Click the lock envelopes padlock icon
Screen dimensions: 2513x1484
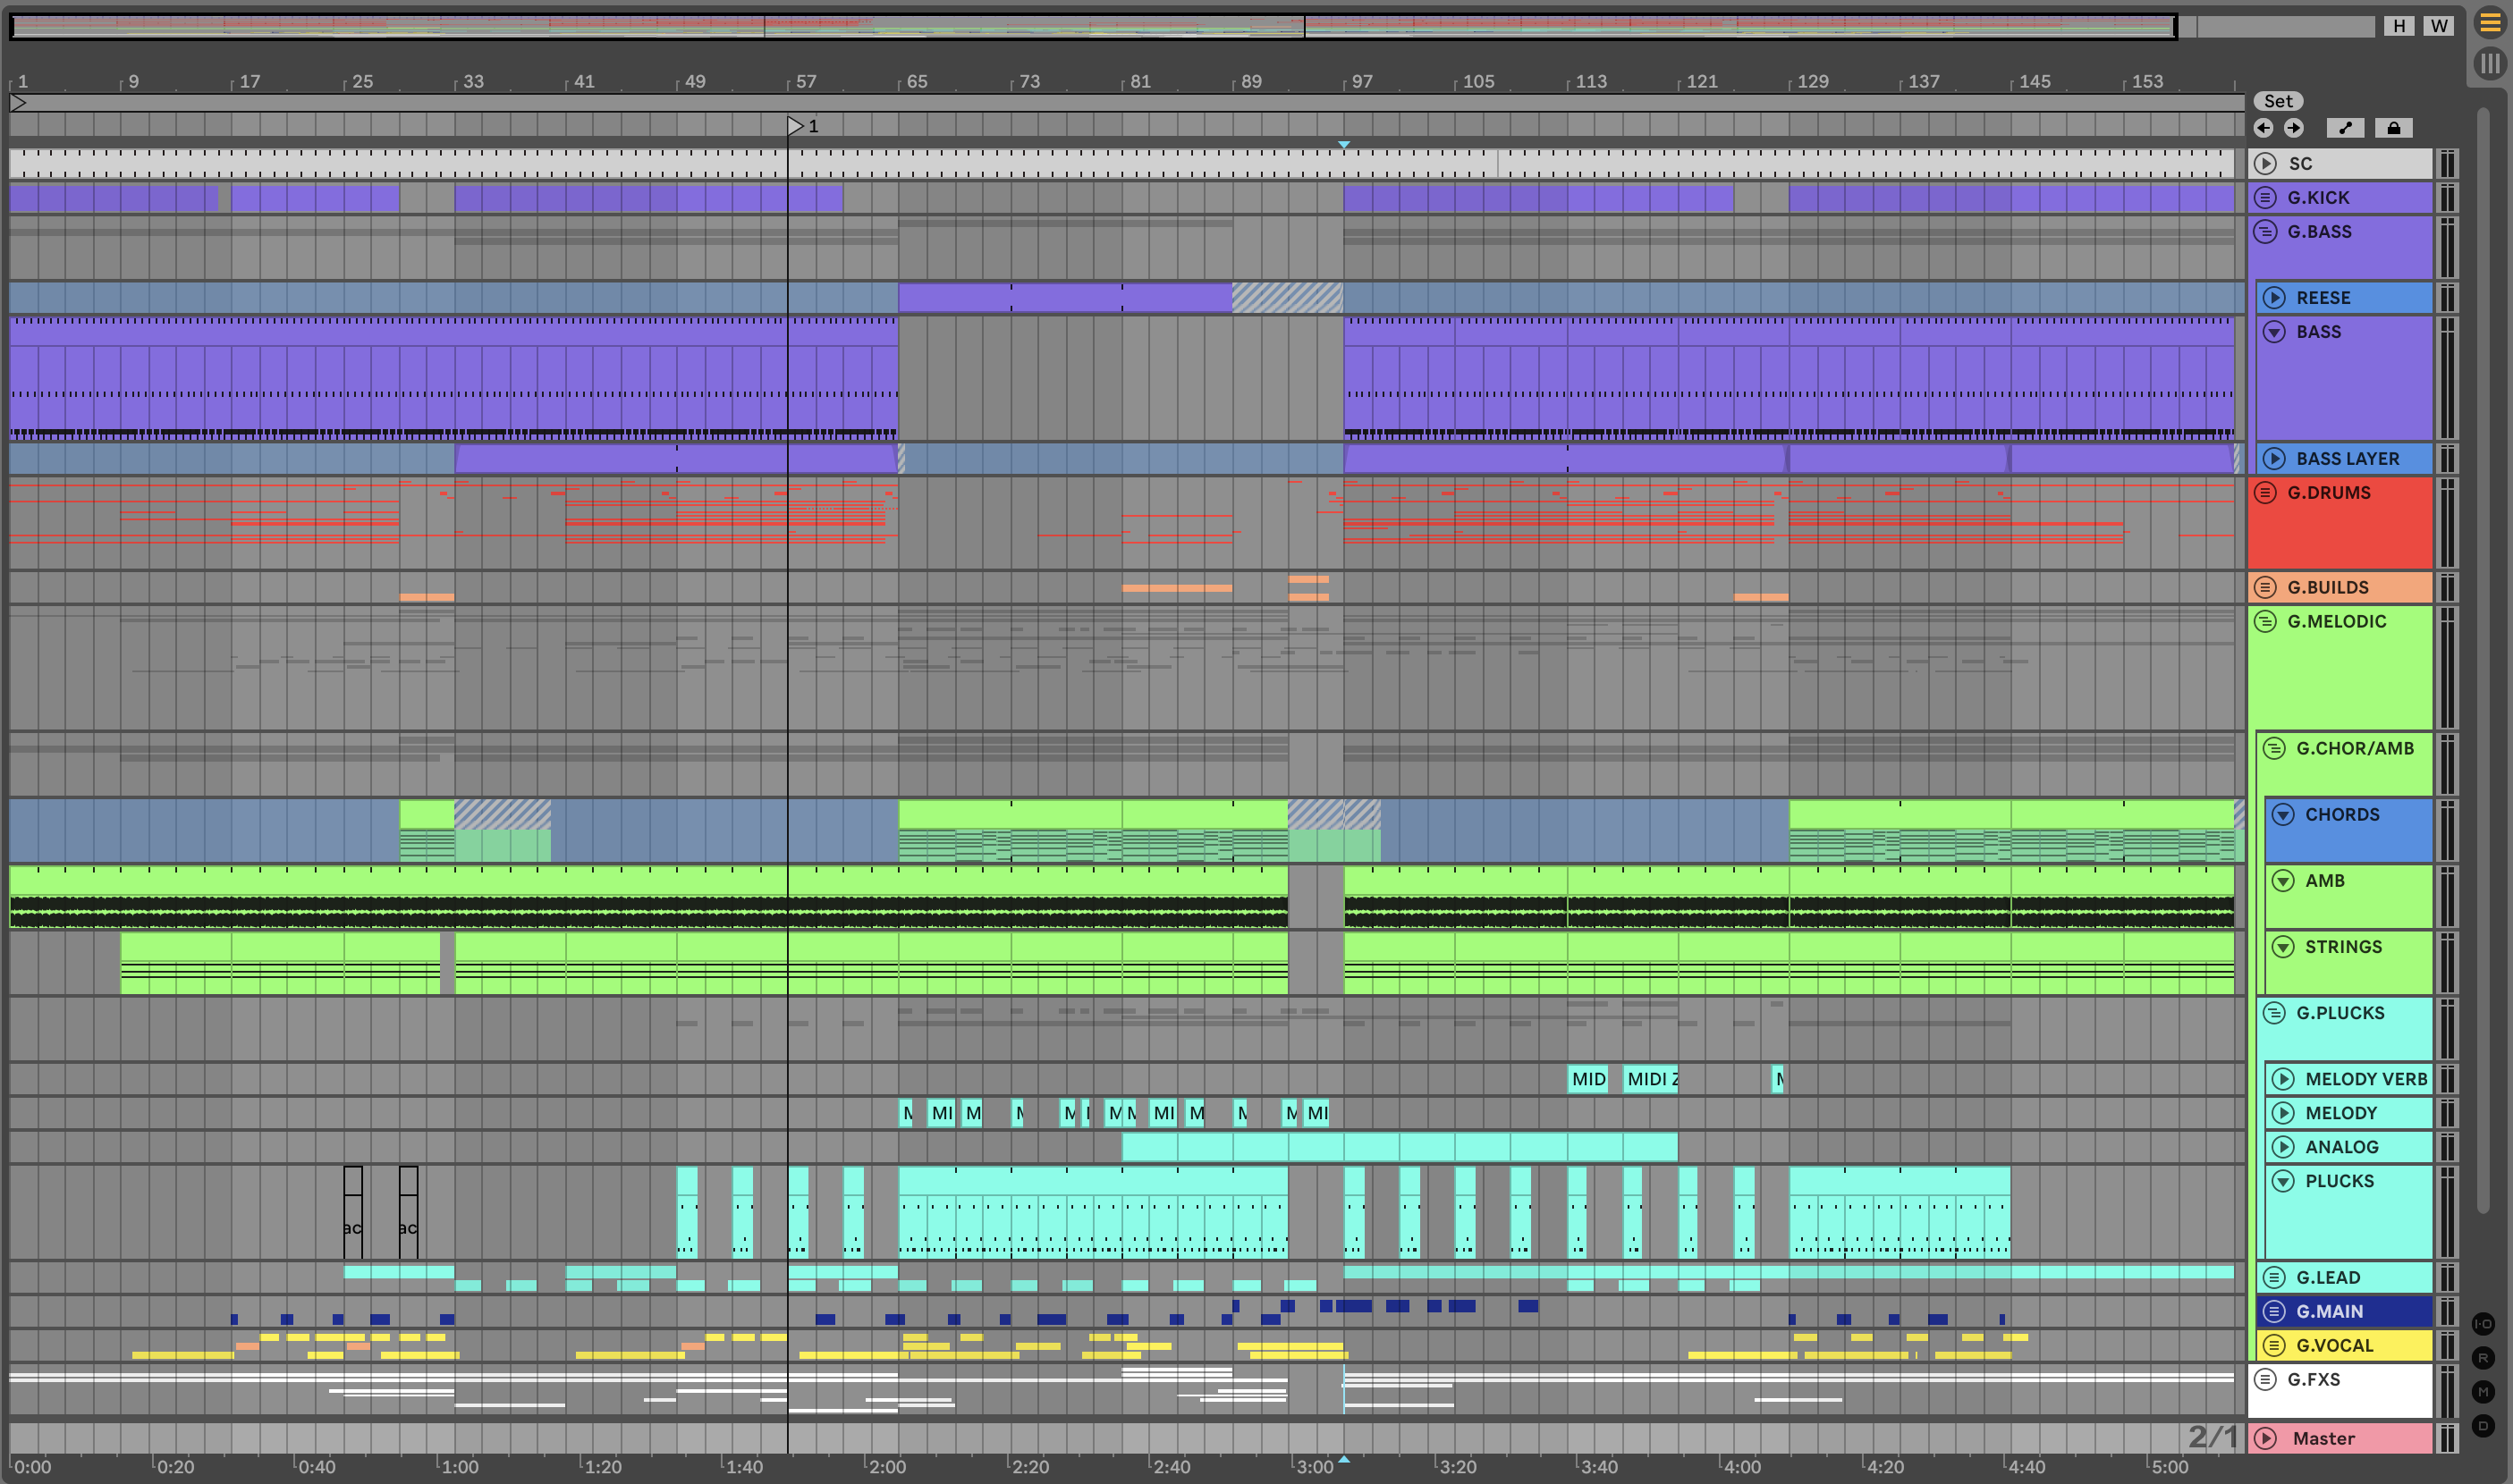pyautogui.click(x=2393, y=128)
